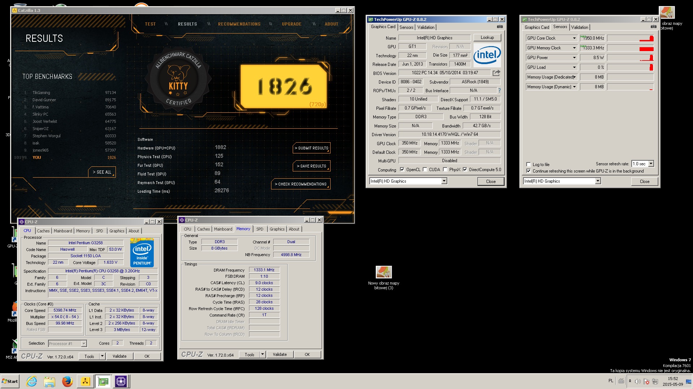
Task: Open the Action Center flag tray icon
Action: pyautogui.click(x=646, y=381)
